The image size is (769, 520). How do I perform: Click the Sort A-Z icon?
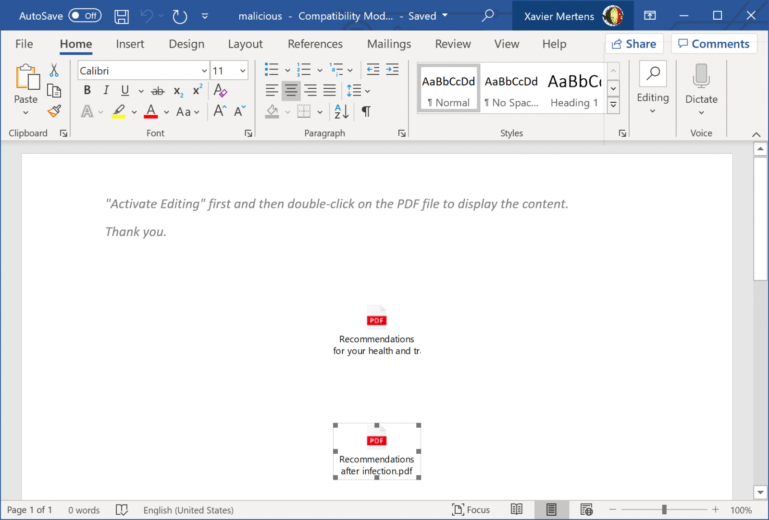341,112
